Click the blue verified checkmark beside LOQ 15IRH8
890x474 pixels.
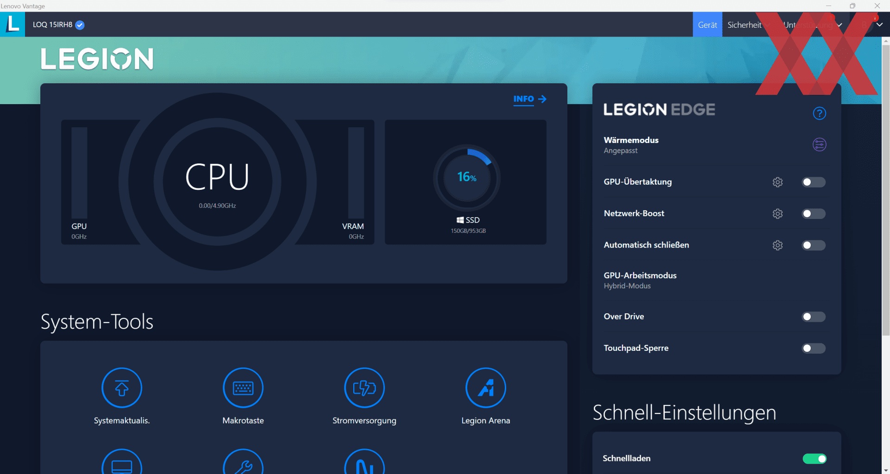point(80,25)
